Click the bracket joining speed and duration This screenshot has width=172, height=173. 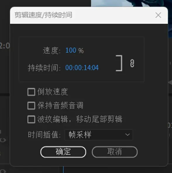(x=119, y=63)
